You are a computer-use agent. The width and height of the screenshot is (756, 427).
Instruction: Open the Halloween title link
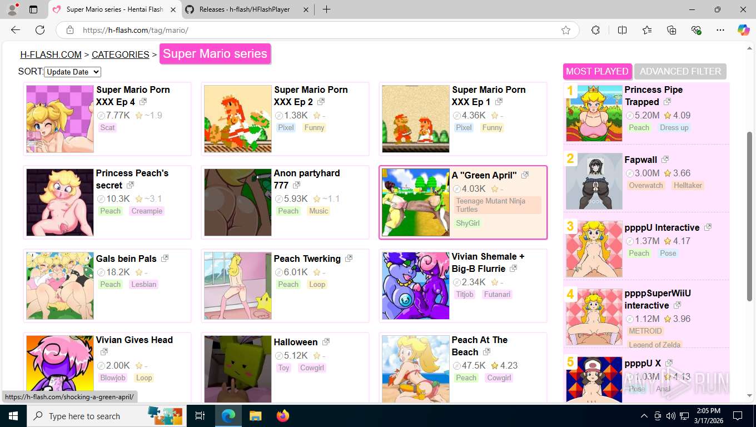pos(296,342)
